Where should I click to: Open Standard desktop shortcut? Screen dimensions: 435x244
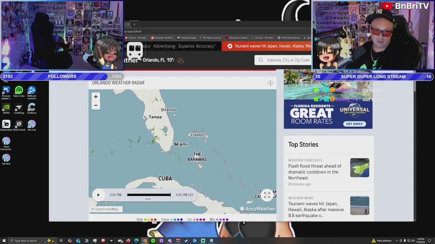pos(6,160)
